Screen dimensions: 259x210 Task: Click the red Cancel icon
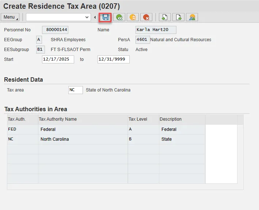point(146,17)
